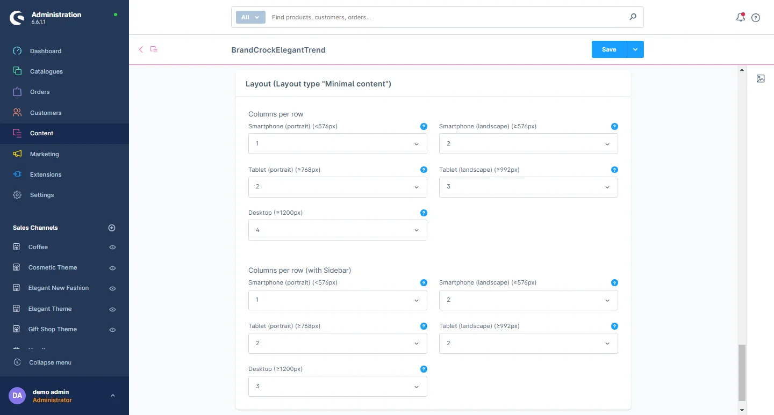Open the notifications bell icon
The image size is (774, 415).
tap(740, 17)
